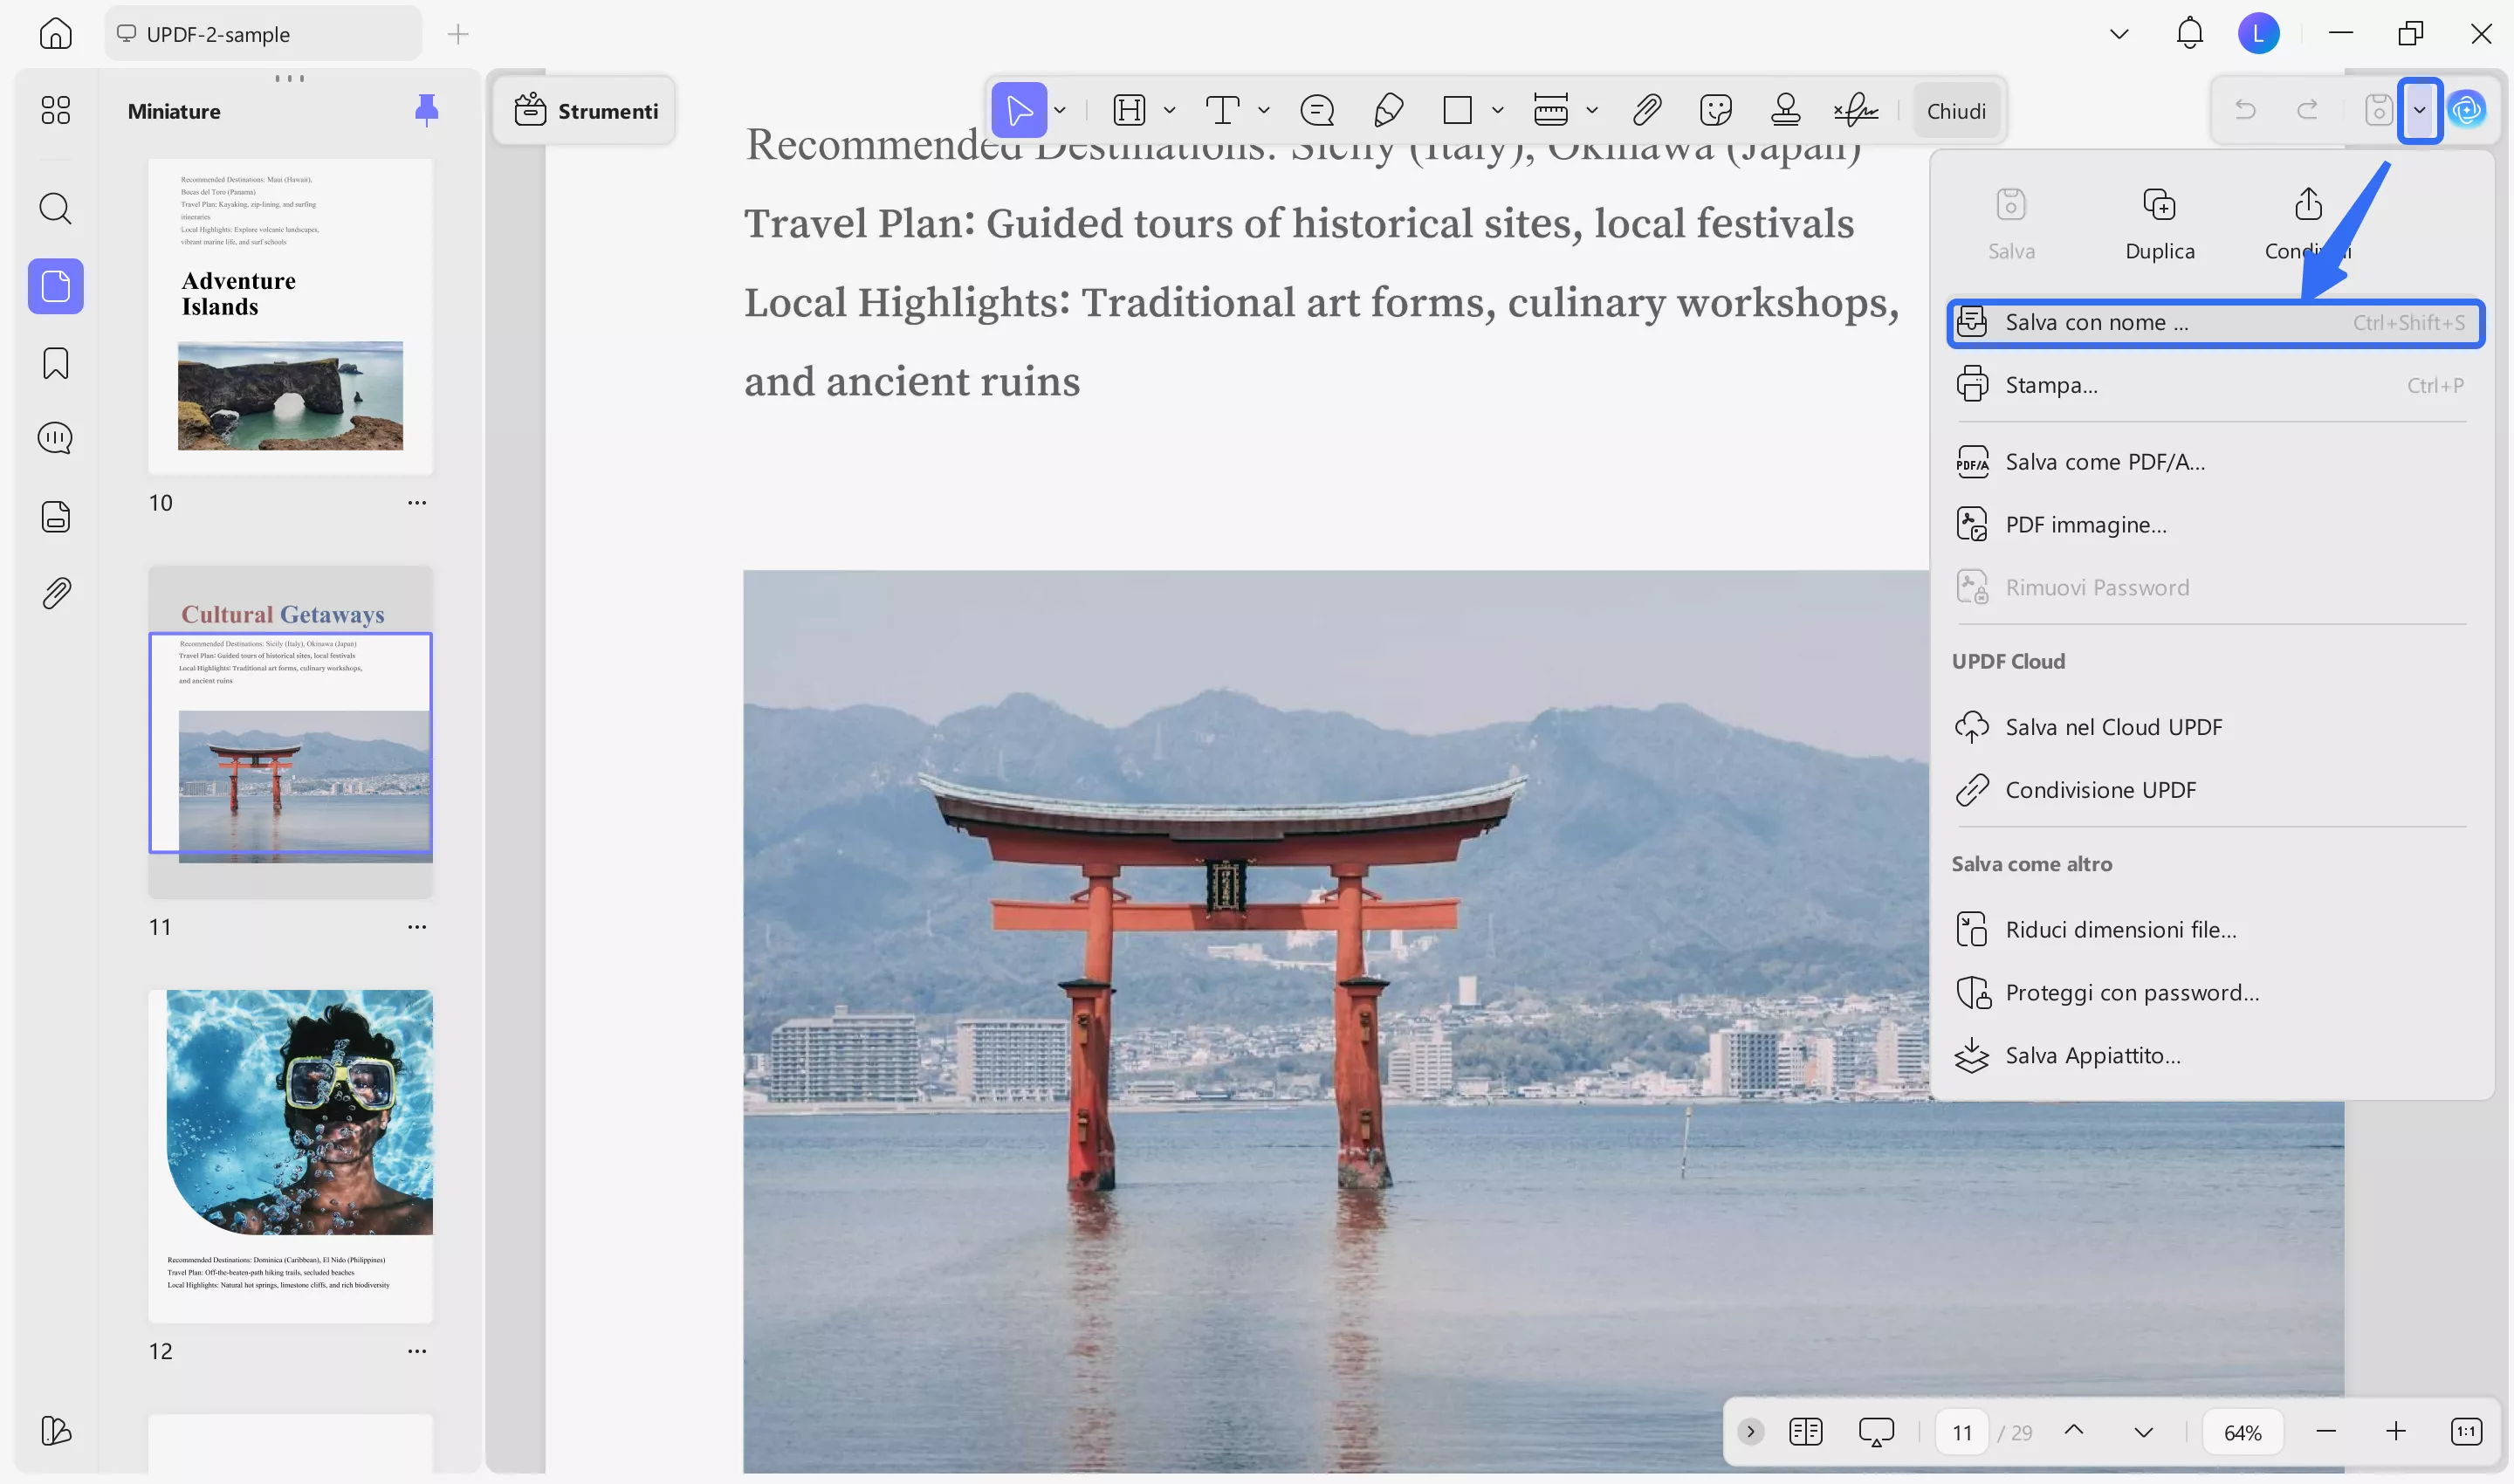The width and height of the screenshot is (2514, 1484).
Task: Open the bookmarks panel icon
Action: coord(55,363)
